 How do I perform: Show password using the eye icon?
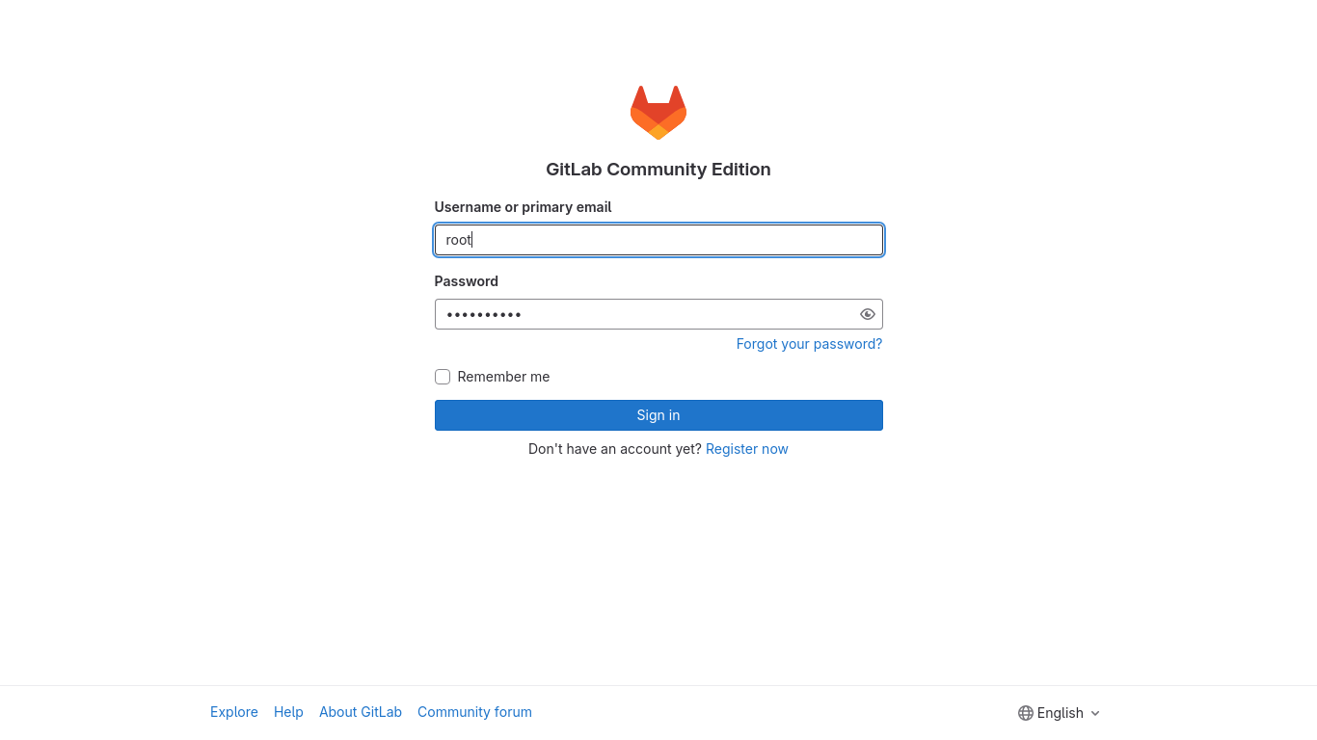868,314
